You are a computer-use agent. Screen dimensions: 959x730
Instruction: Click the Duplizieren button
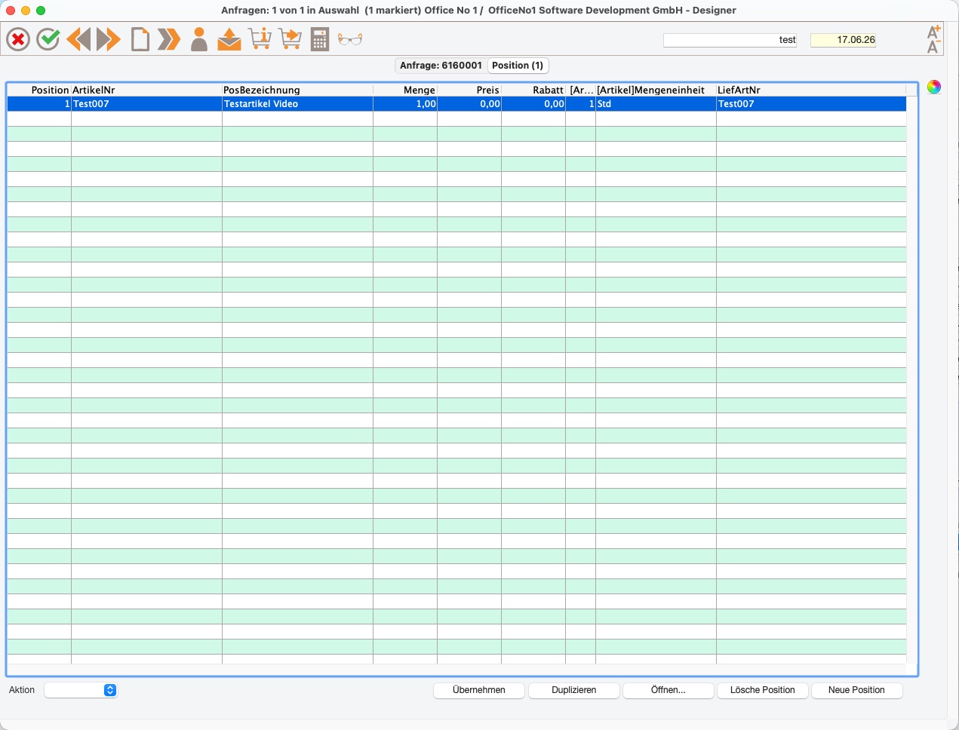click(573, 690)
